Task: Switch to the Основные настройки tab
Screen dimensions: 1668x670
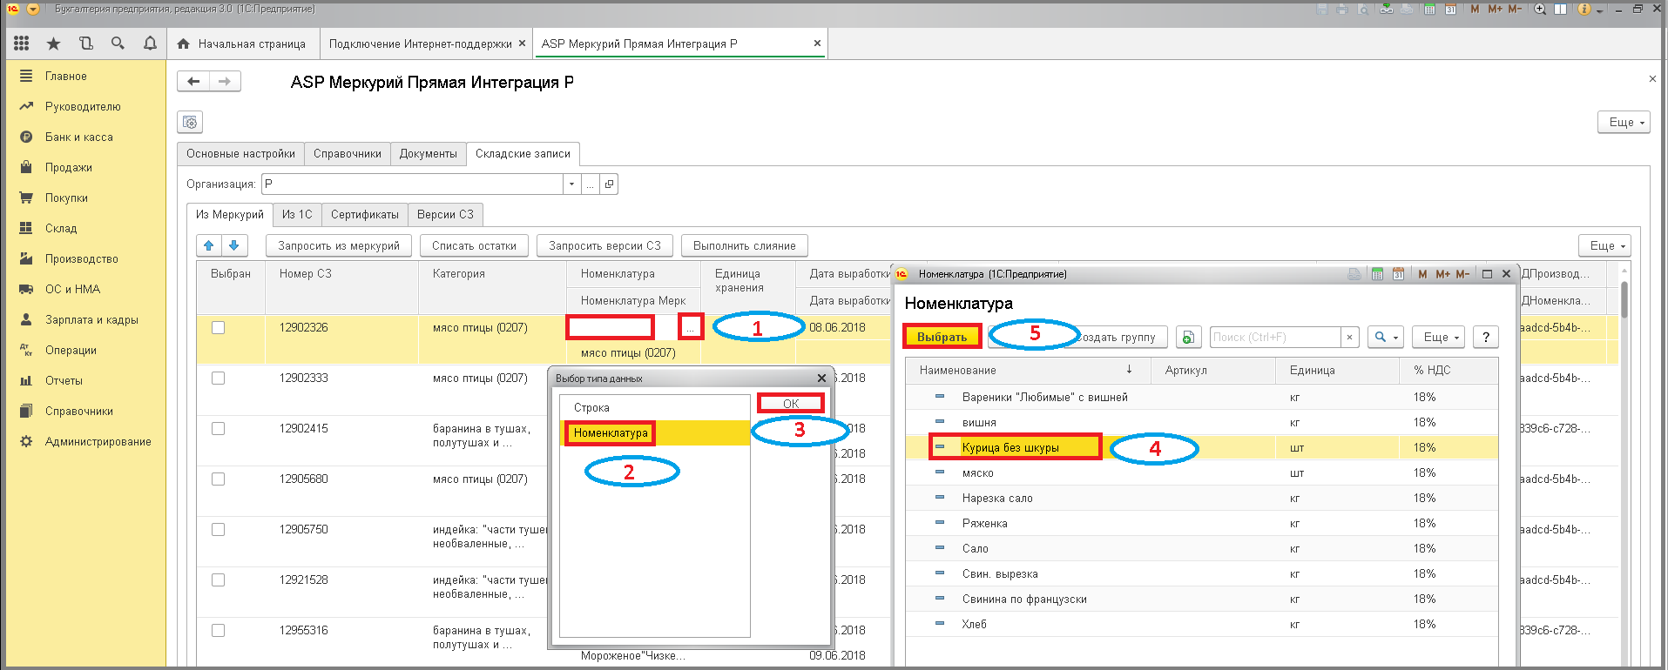Action: pos(240,153)
